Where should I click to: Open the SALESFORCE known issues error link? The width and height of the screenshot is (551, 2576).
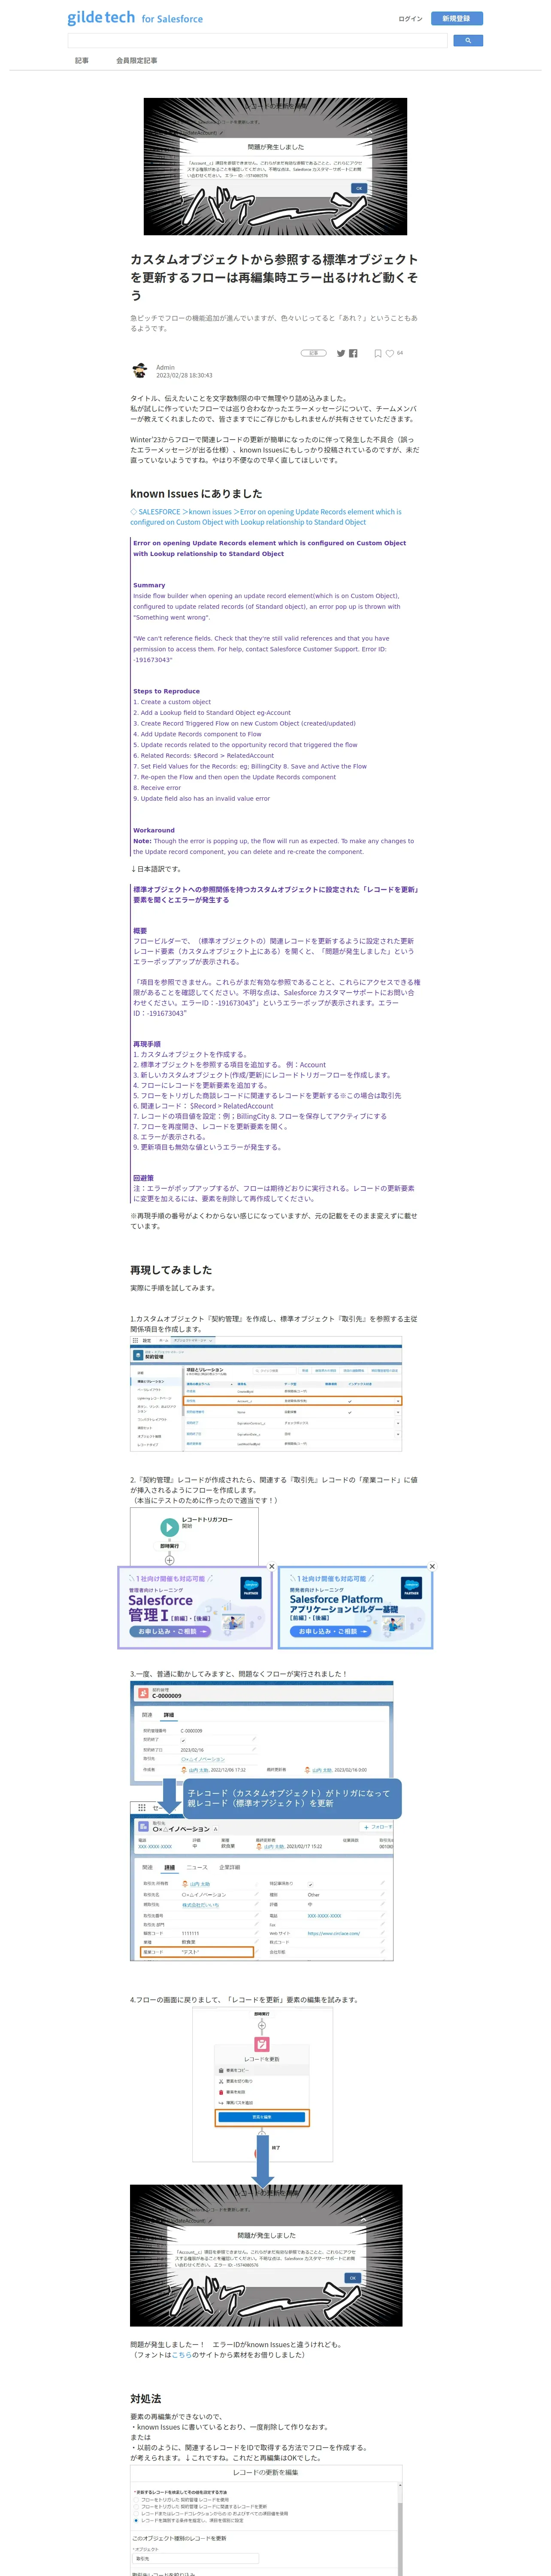[x=266, y=517]
